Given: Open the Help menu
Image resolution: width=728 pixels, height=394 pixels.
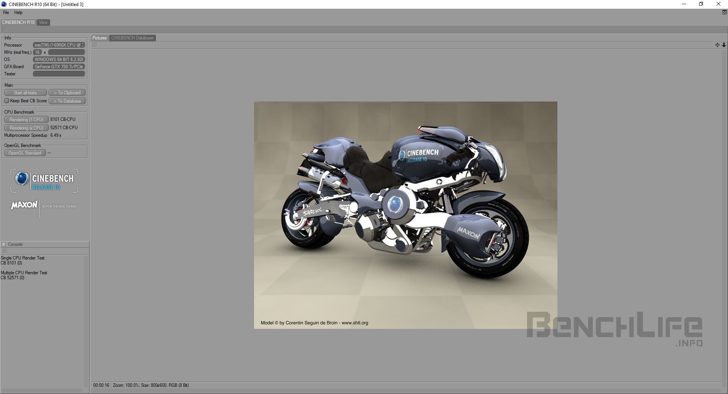Looking at the screenshot, I should click(19, 13).
